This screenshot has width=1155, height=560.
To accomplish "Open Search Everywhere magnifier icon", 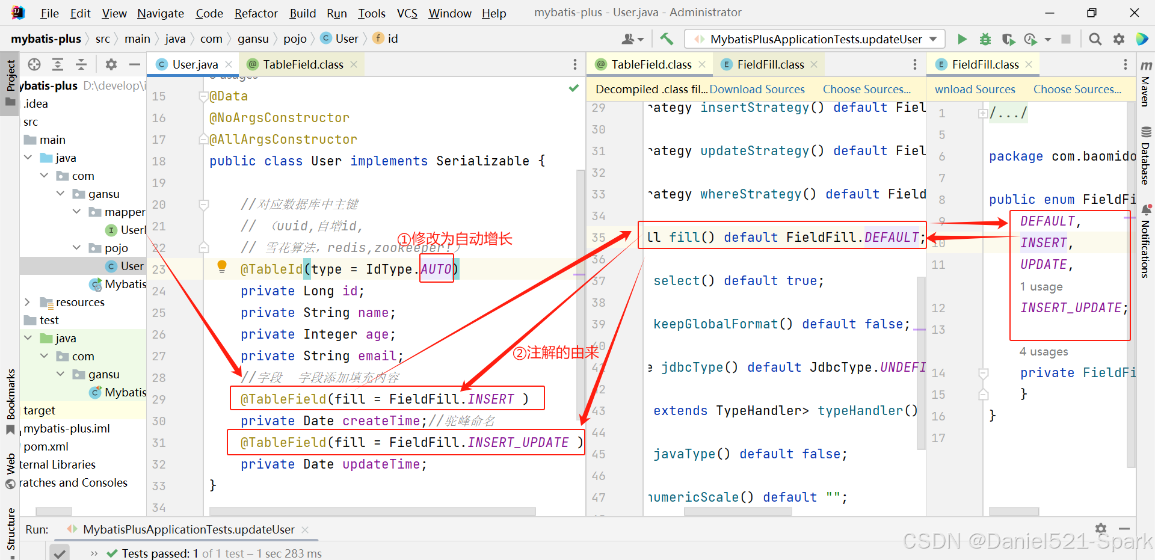I will point(1095,39).
